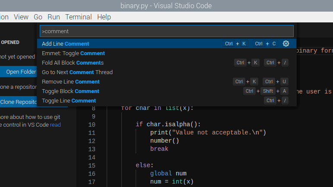Viewport: 333px width, 187px height.
Task: Click the 'number()' call in code
Action: tap(165, 140)
